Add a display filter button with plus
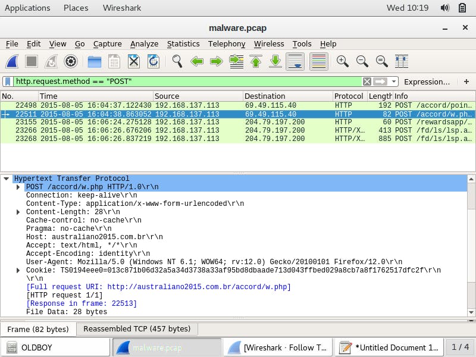Image resolution: width=476 pixels, height=357 pixels. click(466, 82)
